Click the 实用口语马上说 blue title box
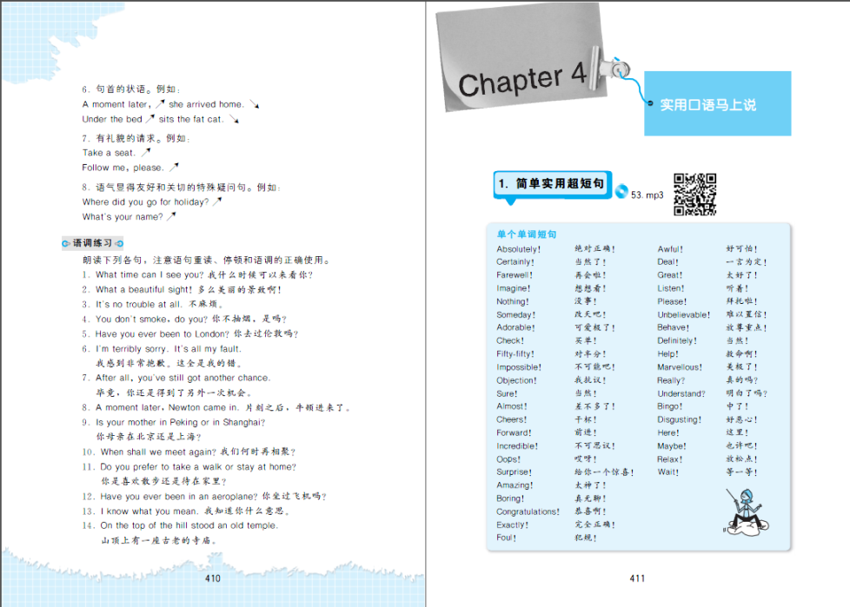Screen dimensions: 850x607 [x=717, y=104]
